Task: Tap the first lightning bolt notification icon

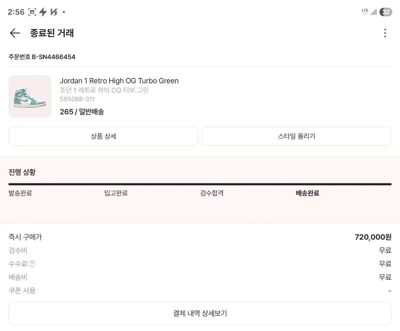Action: coord(43,12)
